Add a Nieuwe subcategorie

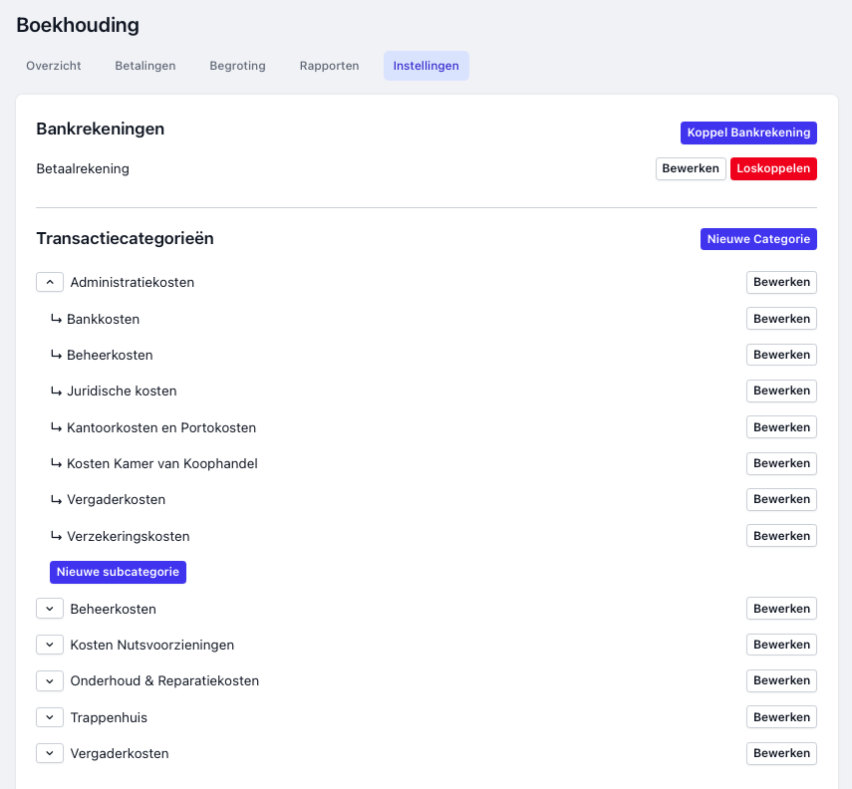(118, 572)
